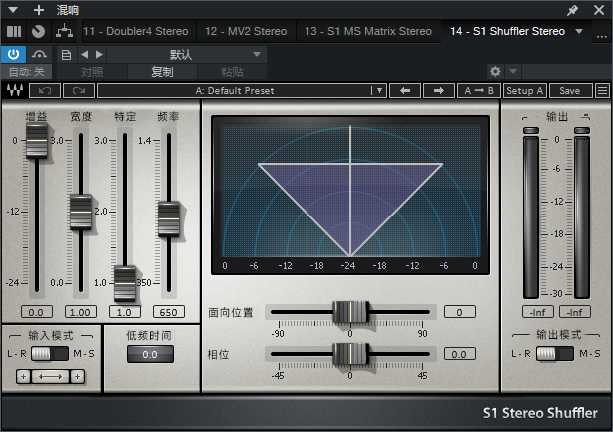Click the 面向位置 rotation slider handle
Screen dimensions: 613x432
350,311
